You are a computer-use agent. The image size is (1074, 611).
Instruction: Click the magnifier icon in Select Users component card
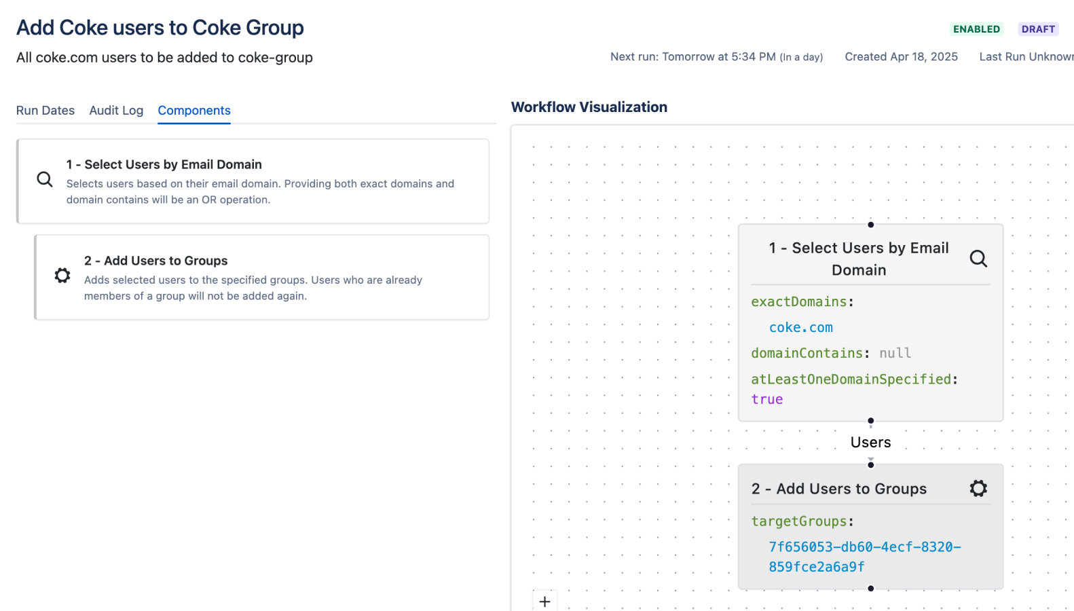pyautogui.click(x=45, y=179)
